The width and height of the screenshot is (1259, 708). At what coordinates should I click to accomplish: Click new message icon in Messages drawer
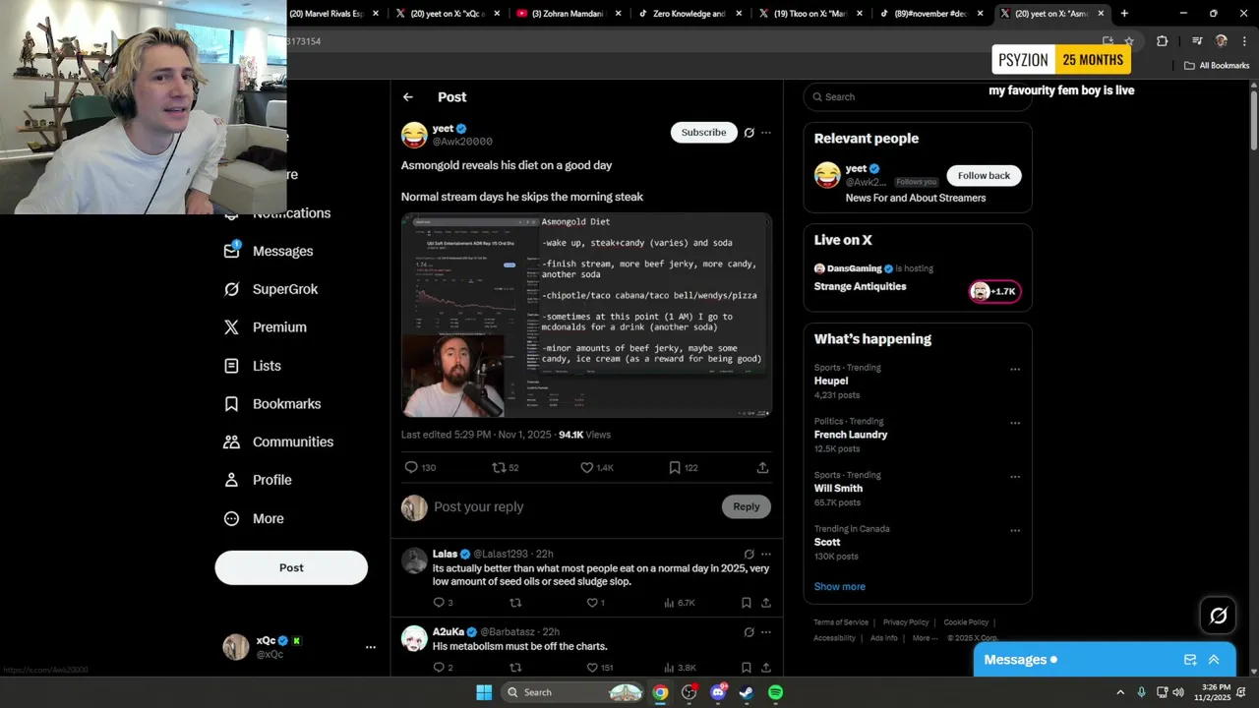click(1190, 660)
